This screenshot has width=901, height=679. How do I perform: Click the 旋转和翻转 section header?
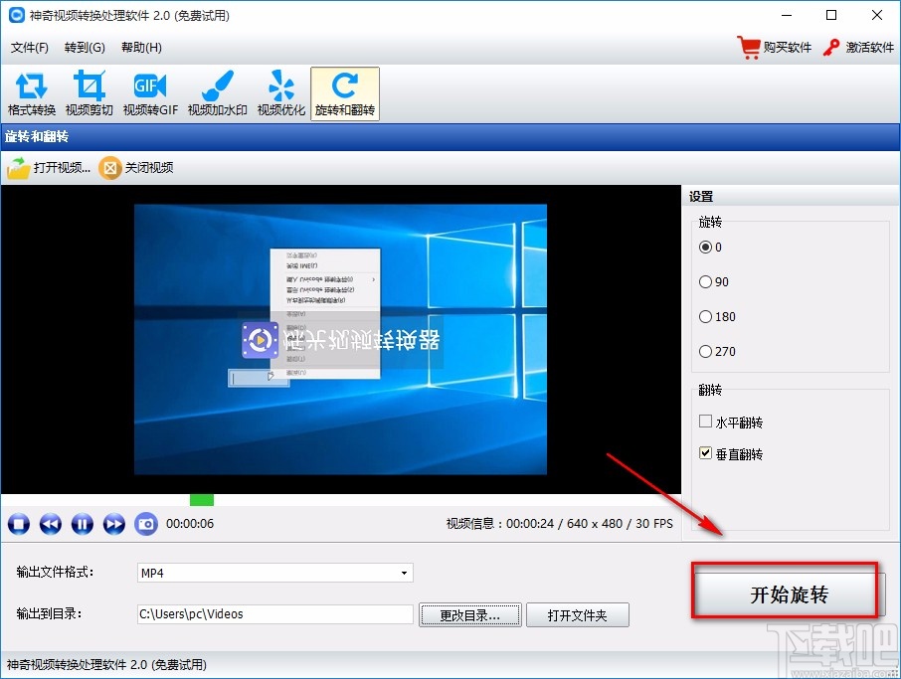37,137
